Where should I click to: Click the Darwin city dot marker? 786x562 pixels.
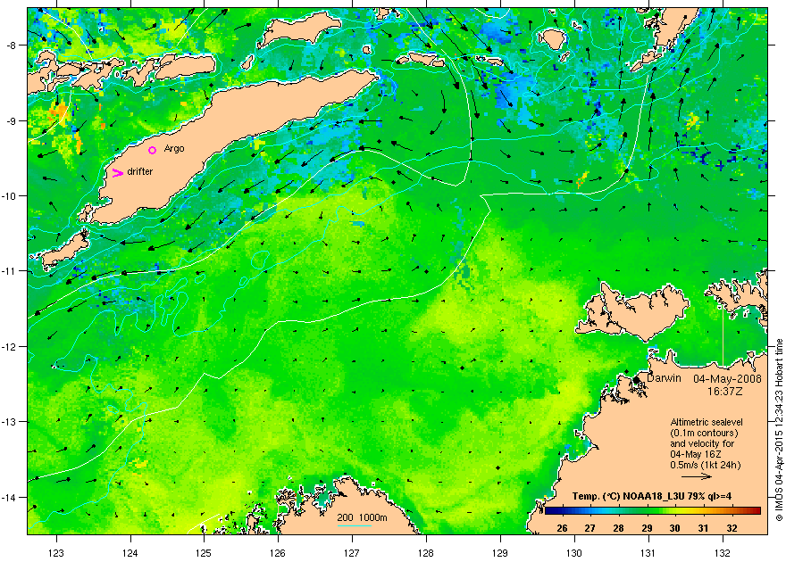click(x=637, y=380)
